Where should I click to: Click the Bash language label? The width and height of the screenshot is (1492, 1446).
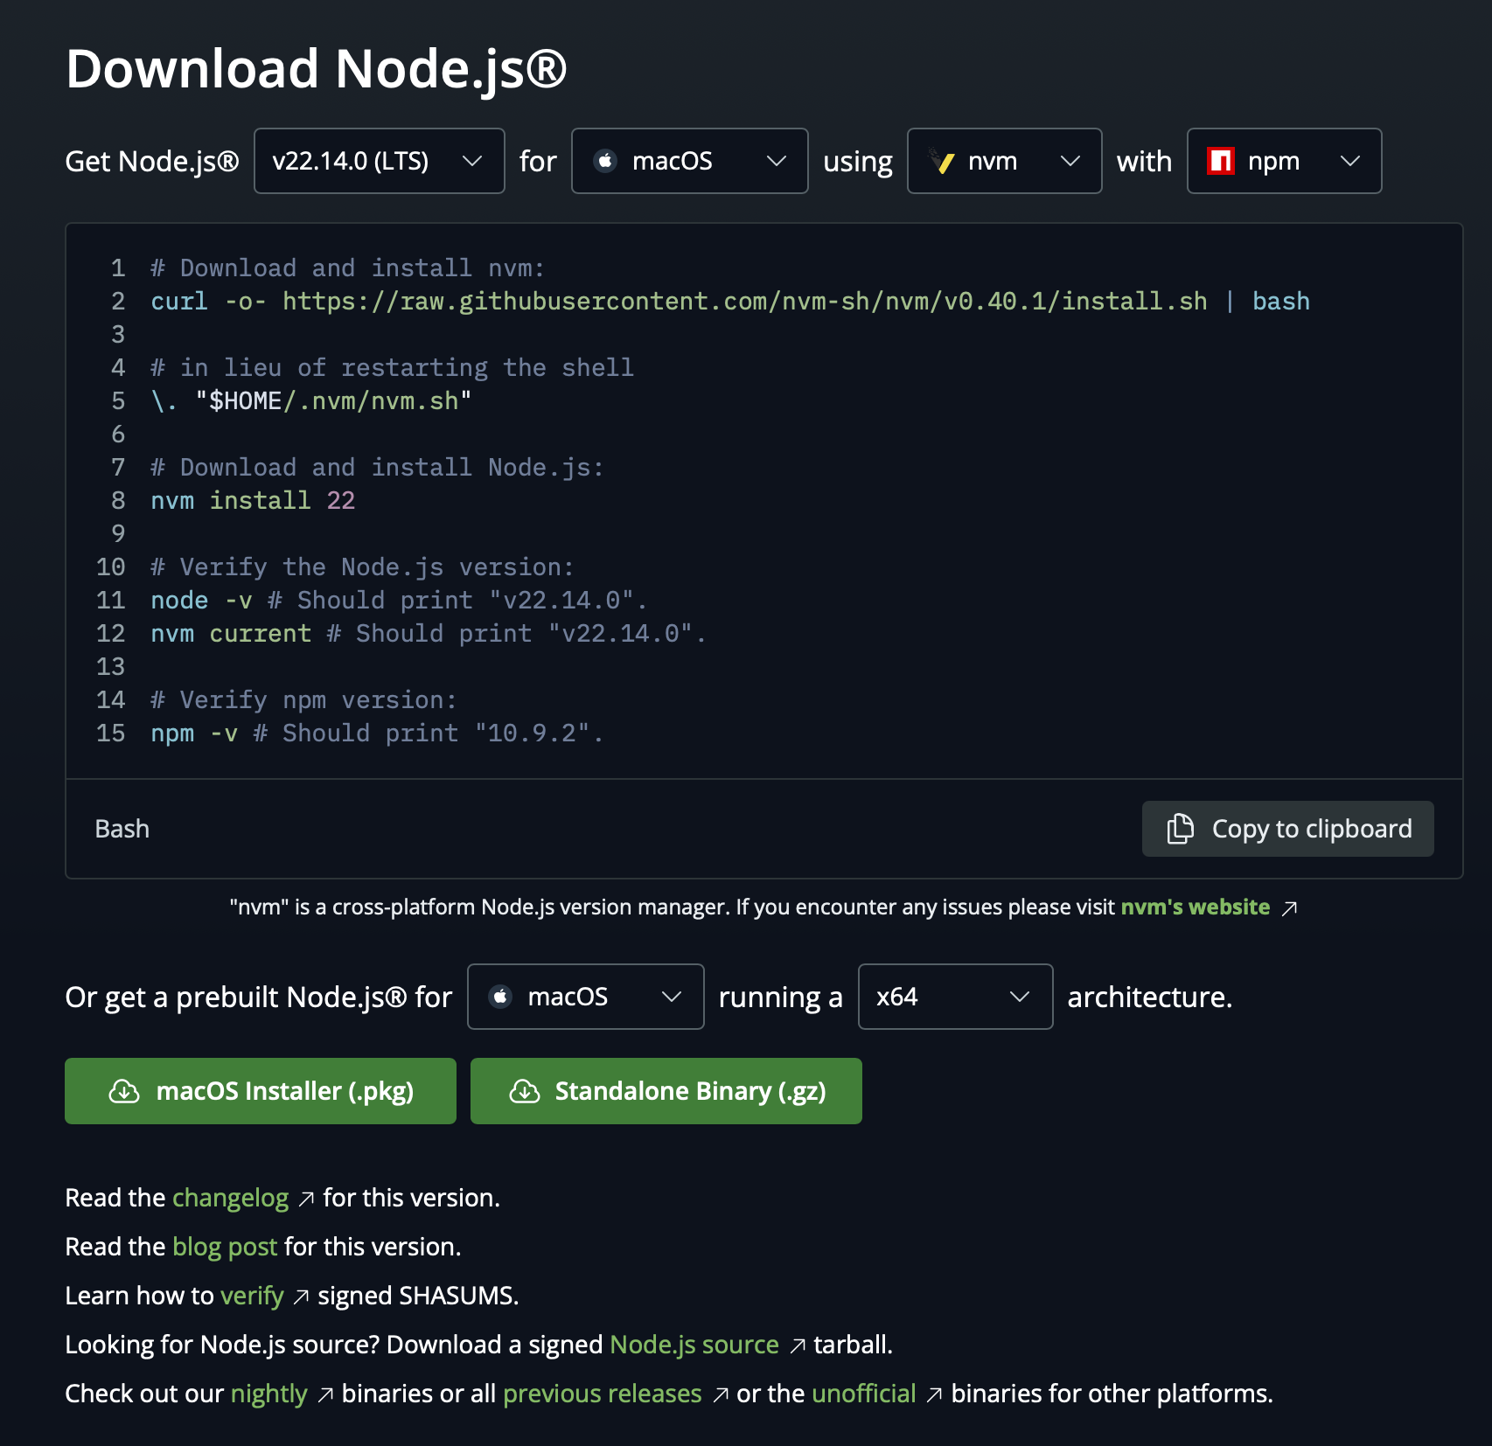click(x=122, y=829)
